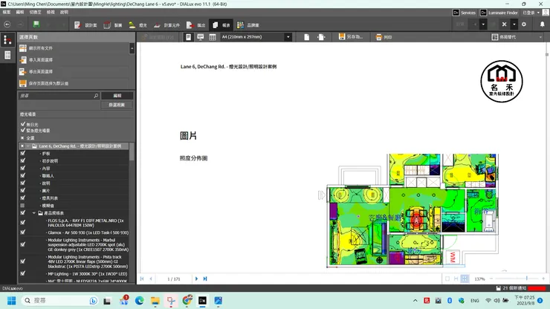Open the 佈局替代 layout dropdown
The image size is (550, 309).
click(517, 36)
